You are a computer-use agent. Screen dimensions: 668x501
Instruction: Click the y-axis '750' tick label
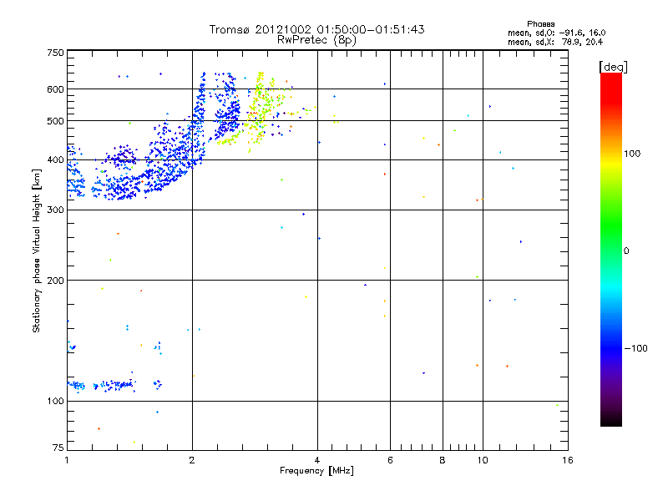click(x=55, y=53)
